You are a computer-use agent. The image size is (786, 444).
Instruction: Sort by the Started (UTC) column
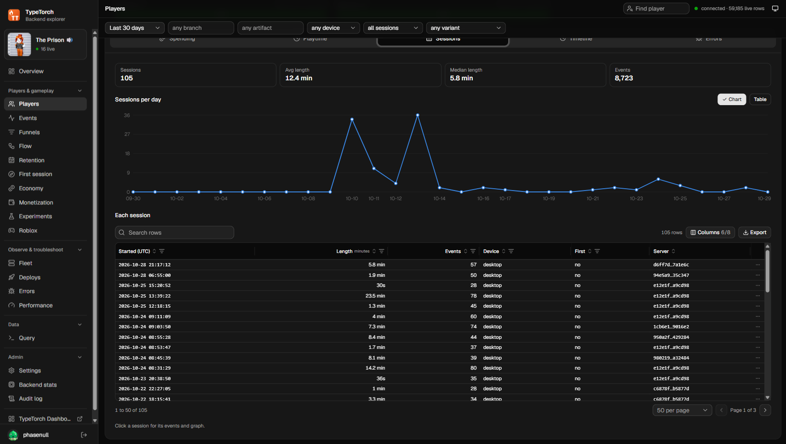tap(154, 251)
